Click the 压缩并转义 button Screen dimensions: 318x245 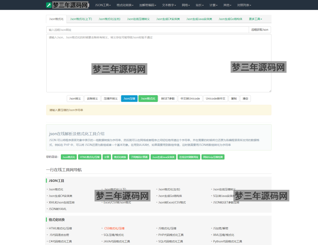(111, 99)
